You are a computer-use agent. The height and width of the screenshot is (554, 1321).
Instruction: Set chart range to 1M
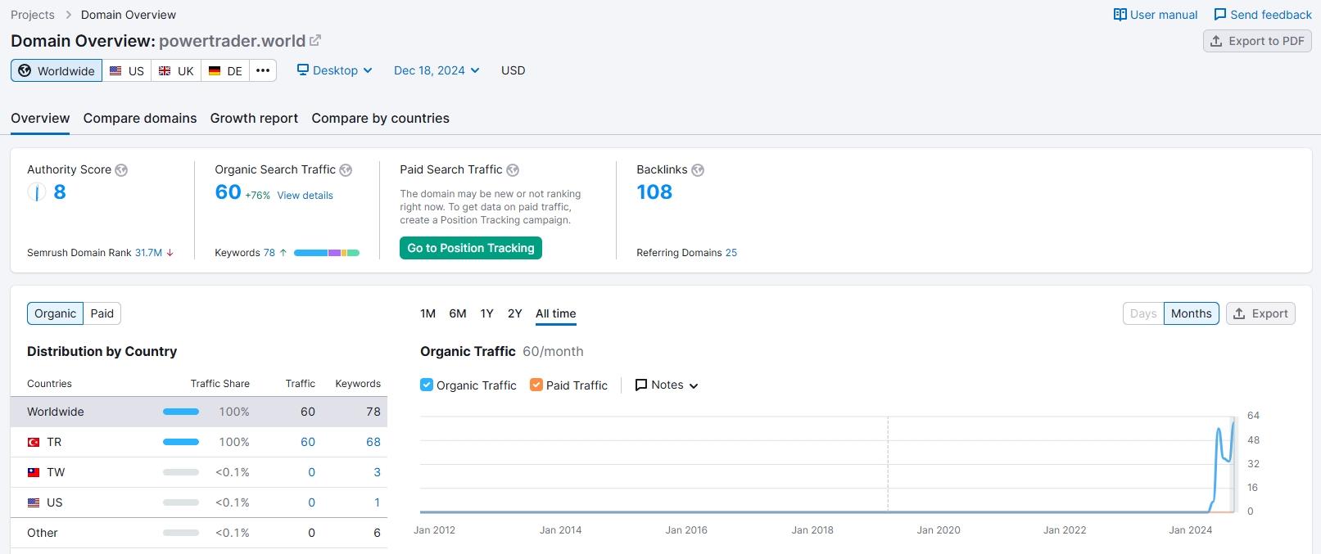(428, 313)
